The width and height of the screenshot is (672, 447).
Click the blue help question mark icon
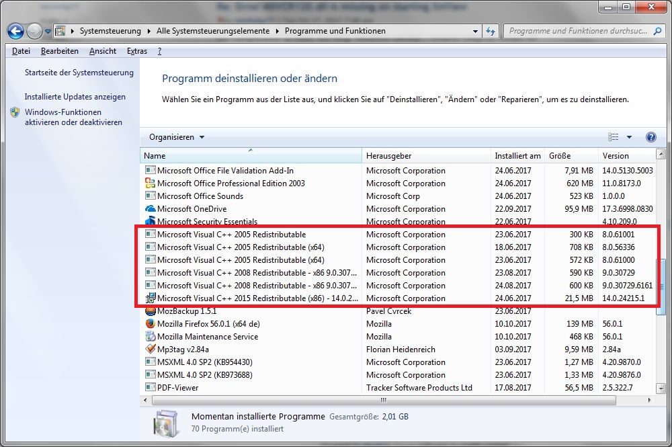click(x=650, y=137)
